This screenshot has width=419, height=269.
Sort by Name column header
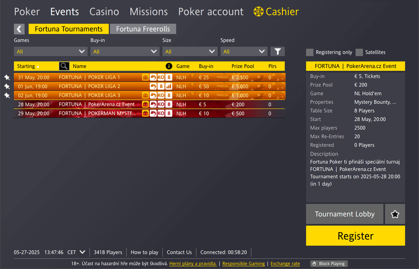(80, 66)
